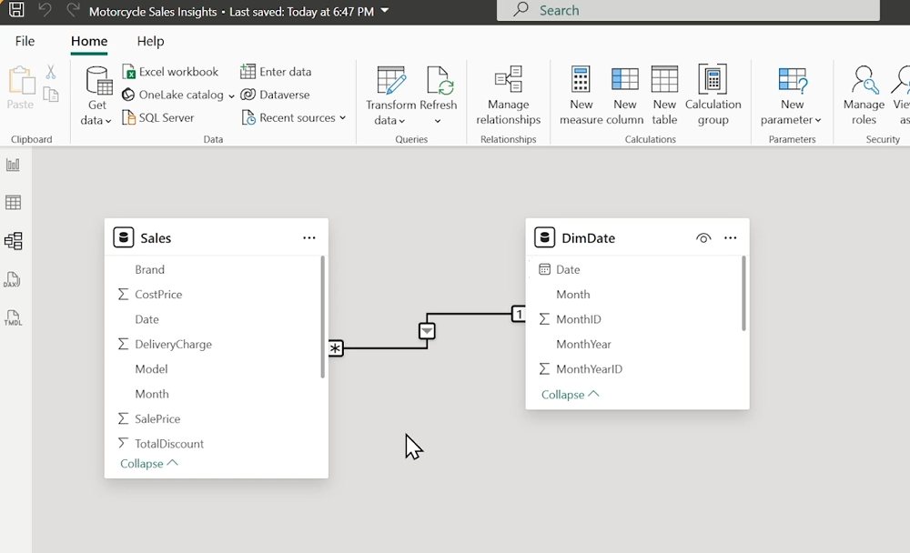910x553 pixels.
Task: Switch to the Help tab
Action: click(x=150, y=41)
